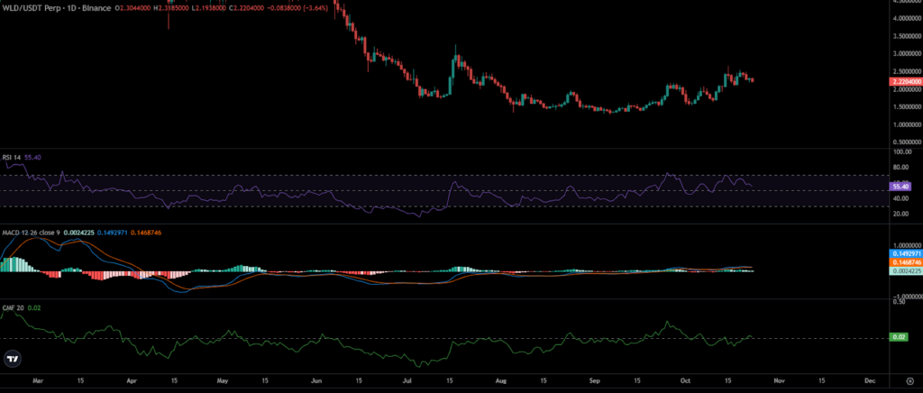
Task: Click the 100.00 RSI scale label
Action: click(900, 151)
